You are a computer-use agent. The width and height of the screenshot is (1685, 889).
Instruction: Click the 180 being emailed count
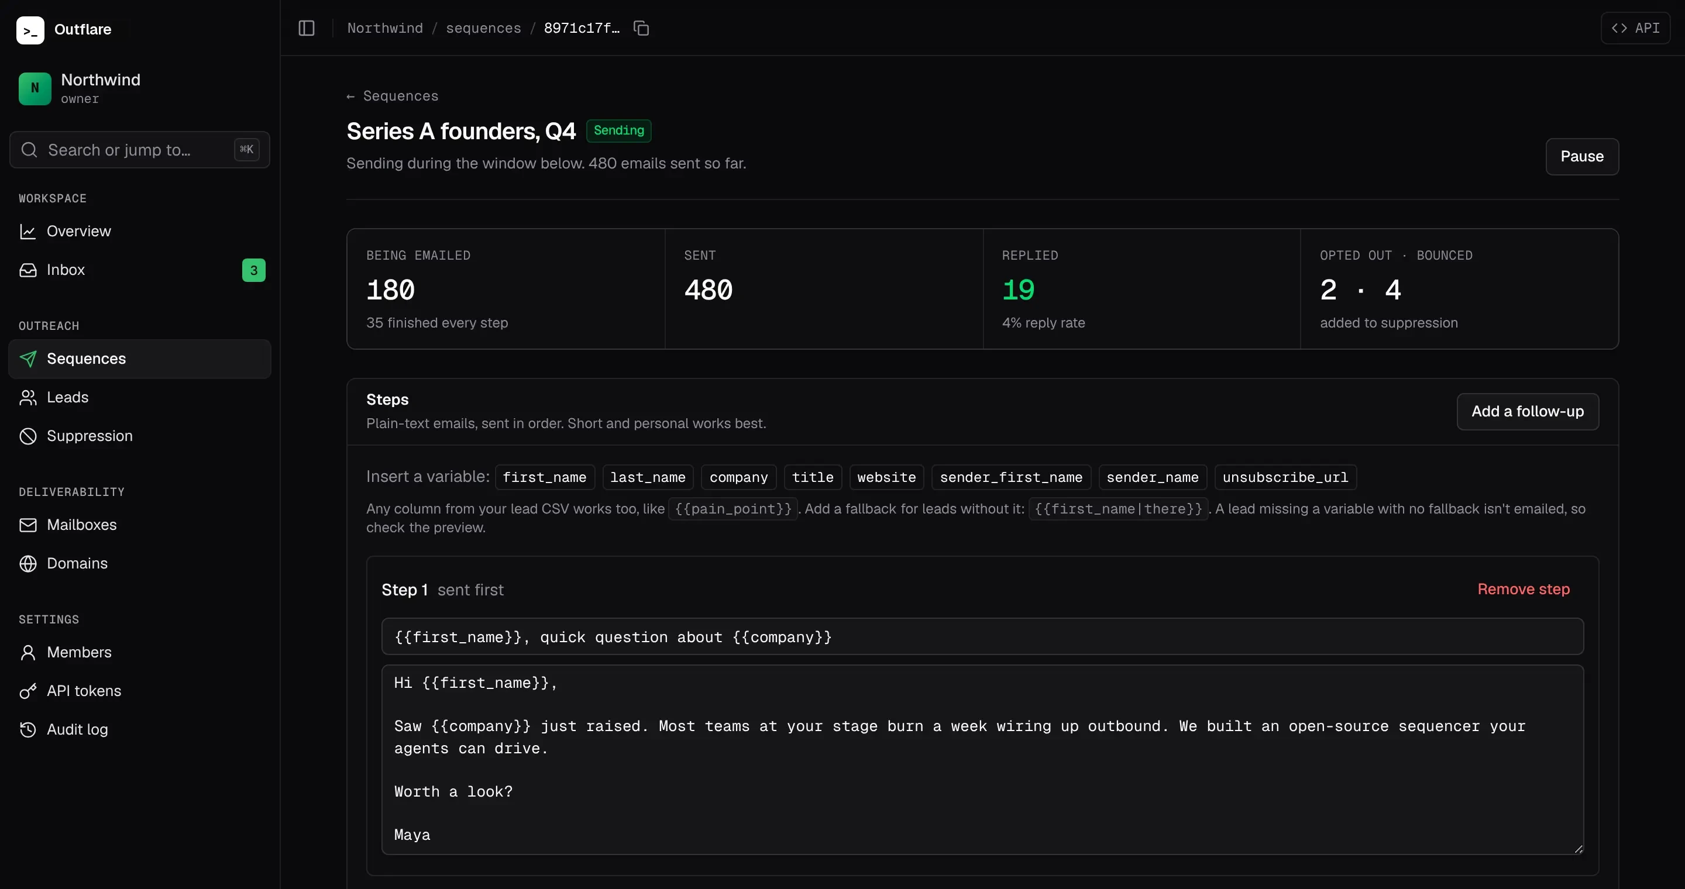point(390,290)
